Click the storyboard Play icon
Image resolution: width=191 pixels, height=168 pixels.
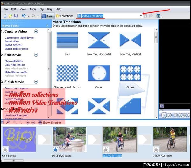33,122
